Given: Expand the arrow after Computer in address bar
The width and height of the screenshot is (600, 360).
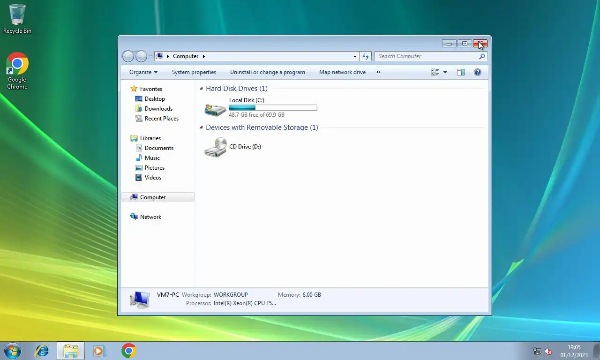Looking at the screenshot, I should (204, 56).
